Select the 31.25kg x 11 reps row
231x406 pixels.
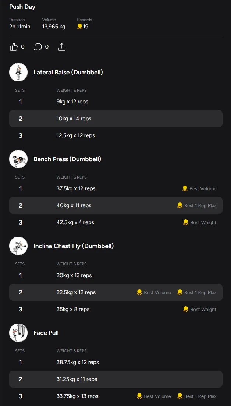115,379
